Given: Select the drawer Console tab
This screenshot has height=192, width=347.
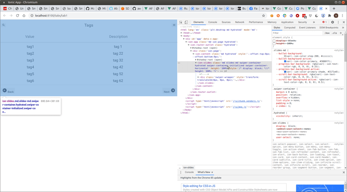Looking at the screenshot, I should 189,172.
